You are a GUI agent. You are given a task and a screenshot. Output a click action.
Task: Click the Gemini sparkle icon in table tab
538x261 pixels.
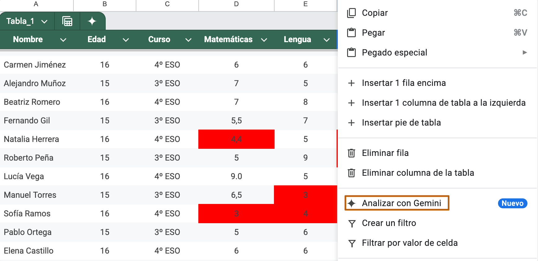pos(92,21)
